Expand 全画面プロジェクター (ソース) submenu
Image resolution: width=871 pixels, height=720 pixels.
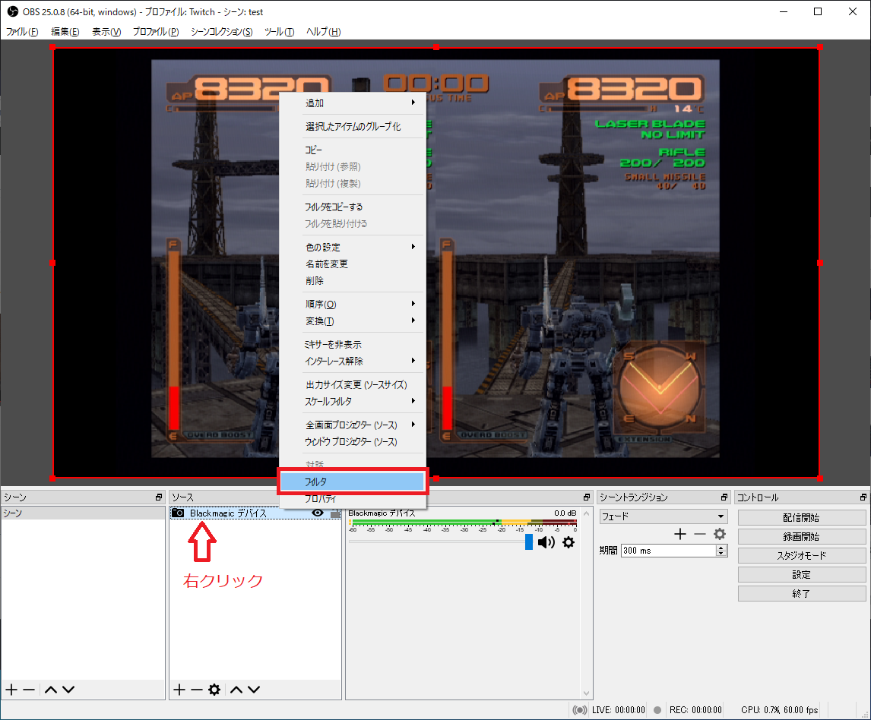(353, 425)
